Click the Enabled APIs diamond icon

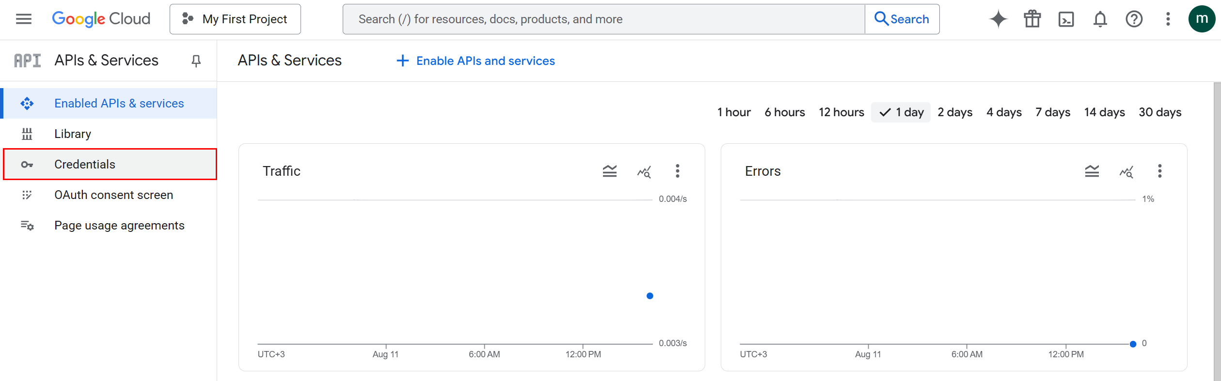[27, 103]
